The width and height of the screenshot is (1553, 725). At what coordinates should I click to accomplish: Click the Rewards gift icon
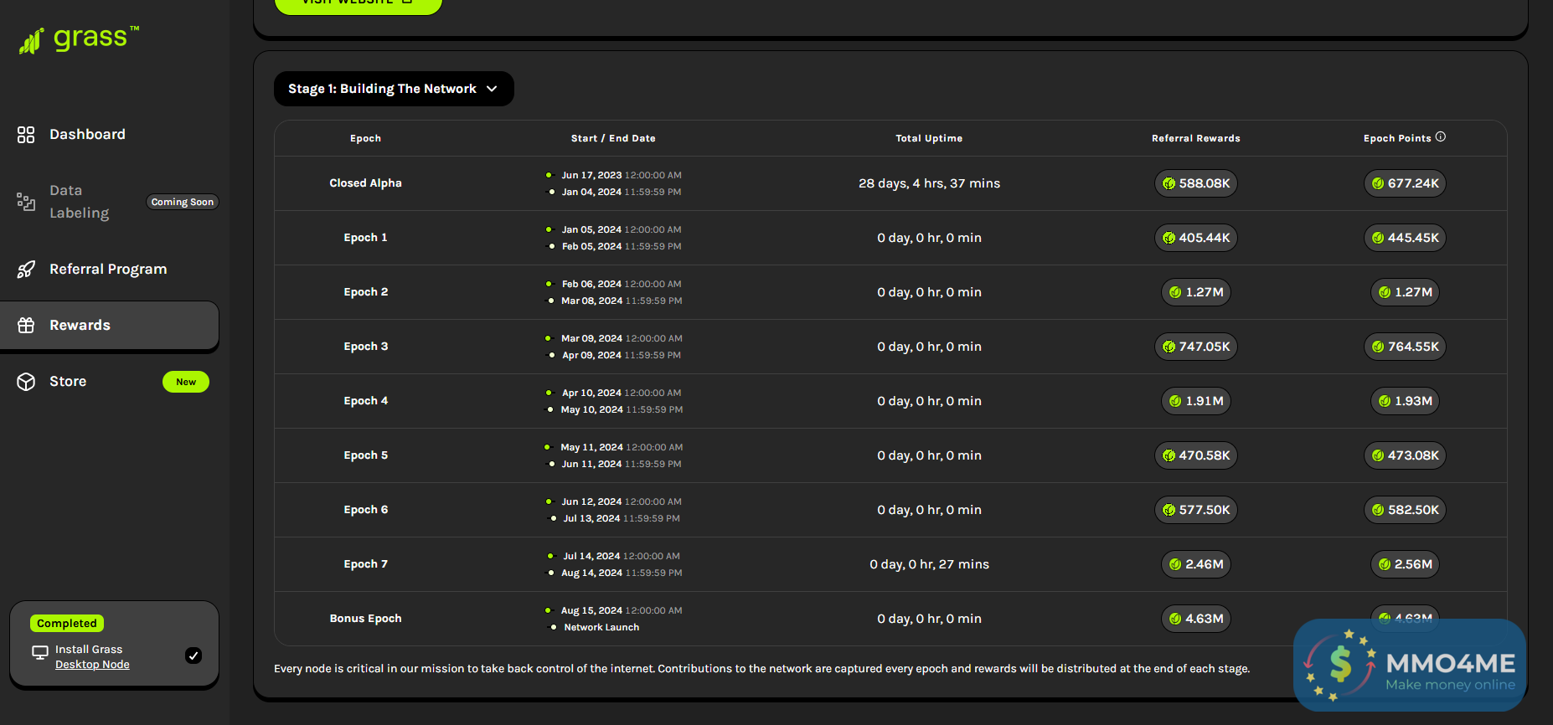[26, 326]
